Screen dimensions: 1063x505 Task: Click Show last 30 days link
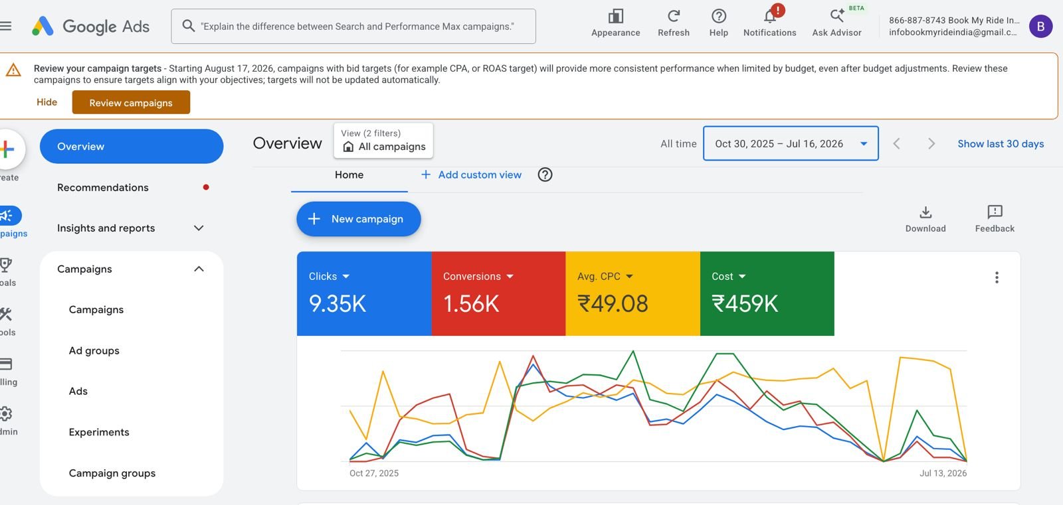click(x=1001, y=144)
